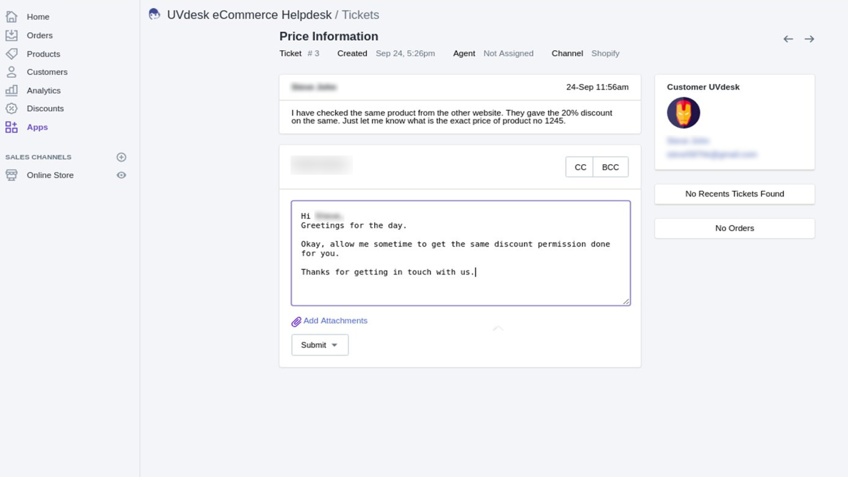Select the Discounts percent icon

tap(12, 108)
